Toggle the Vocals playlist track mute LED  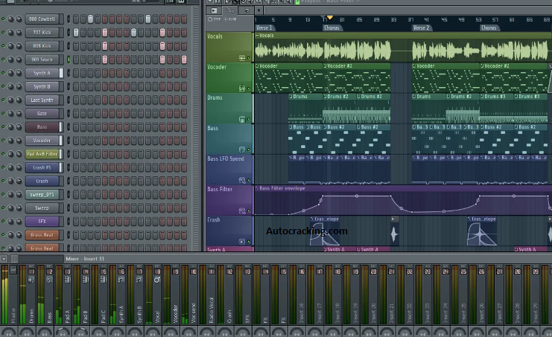pos(249,58)
